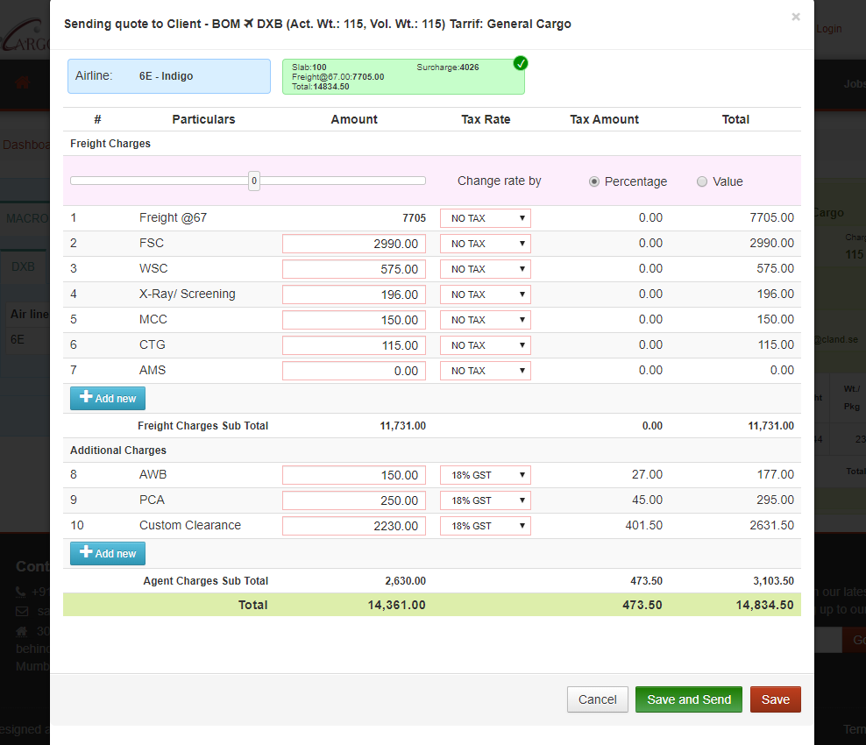Click Agent Charges Sub Total label
Image resolution: width=866 pixels, height=745 pixels.
pyautogui.click(x=205, y=581)
